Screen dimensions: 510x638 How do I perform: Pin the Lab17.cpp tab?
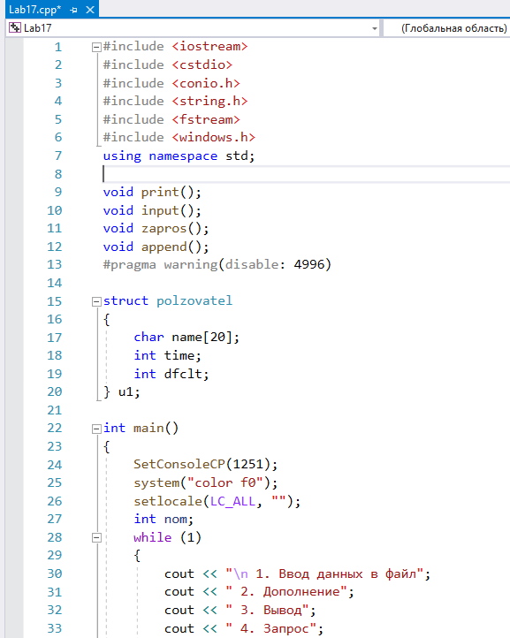73,10
